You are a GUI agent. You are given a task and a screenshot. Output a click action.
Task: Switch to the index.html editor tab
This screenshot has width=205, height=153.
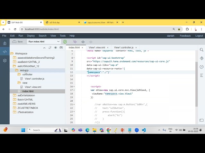(x=74, y=47)
